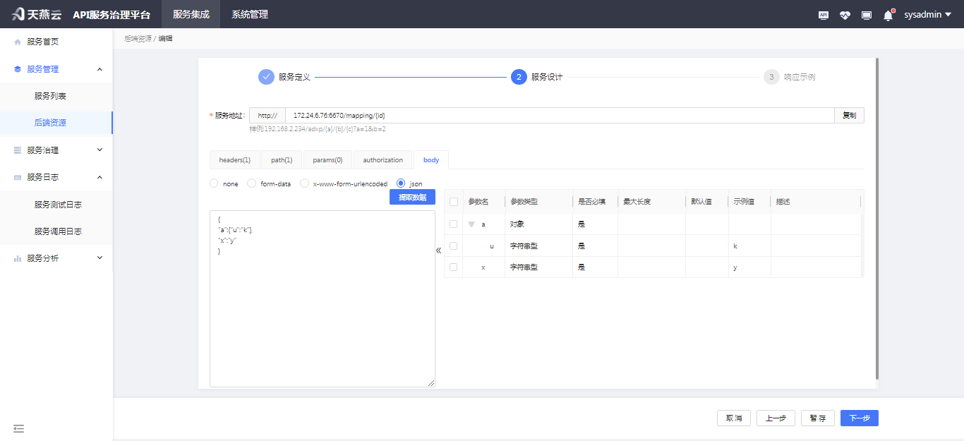Collapse the sidebar with bottom menu icon
Image resolution: width=964 pixels, height=441 pixels.
18,428
